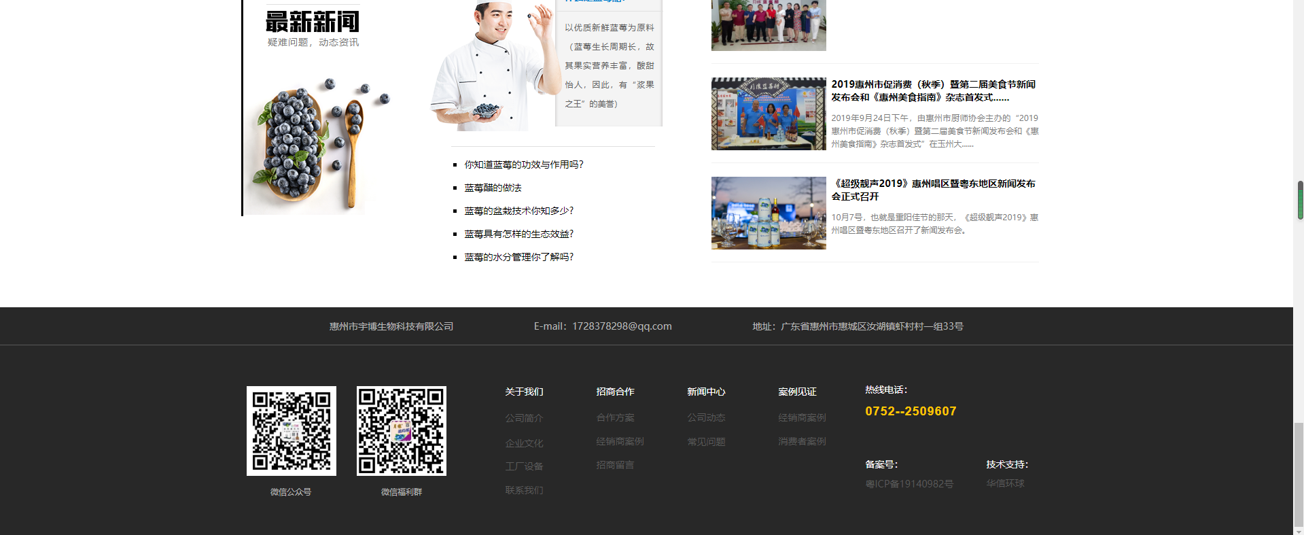
Task: Open footer heading 新闻中心
Action: (706, 392)
